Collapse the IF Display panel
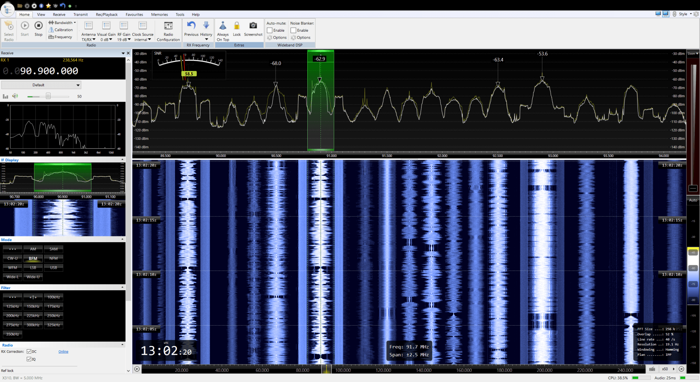 122,160
